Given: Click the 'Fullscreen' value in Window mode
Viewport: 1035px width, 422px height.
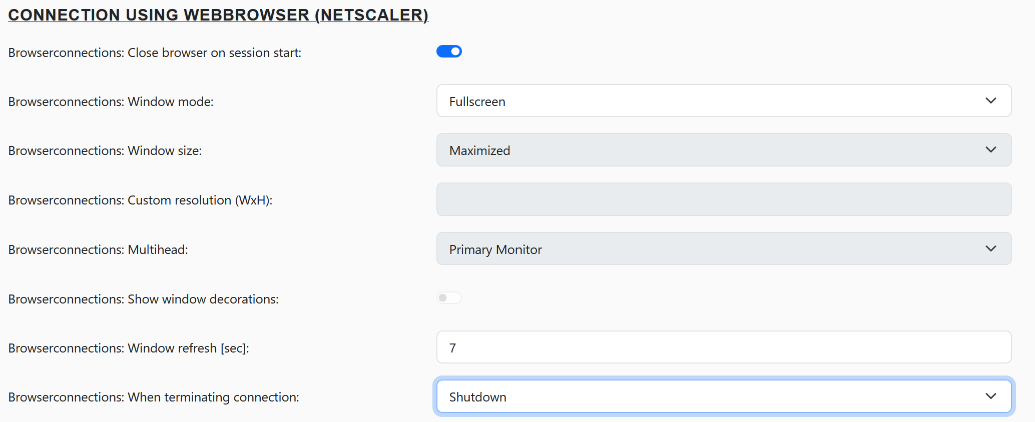Looking at the screenshot, I should 477,101.
